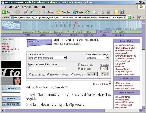
Task: Stop page loading with the red X icon
Action: click(x=26, y=12)
